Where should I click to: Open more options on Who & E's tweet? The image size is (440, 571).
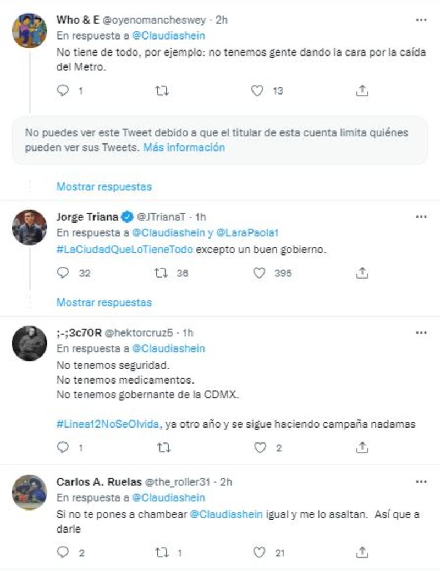421,20
